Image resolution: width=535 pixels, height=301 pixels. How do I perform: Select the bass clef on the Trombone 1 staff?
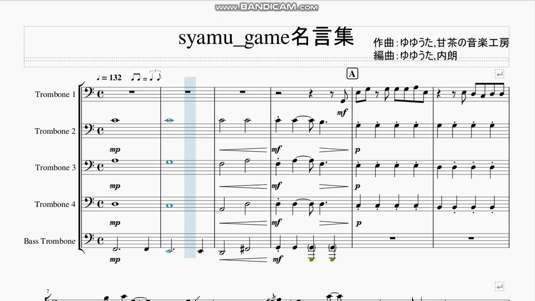pyautogui.click(x=88, y=92)
